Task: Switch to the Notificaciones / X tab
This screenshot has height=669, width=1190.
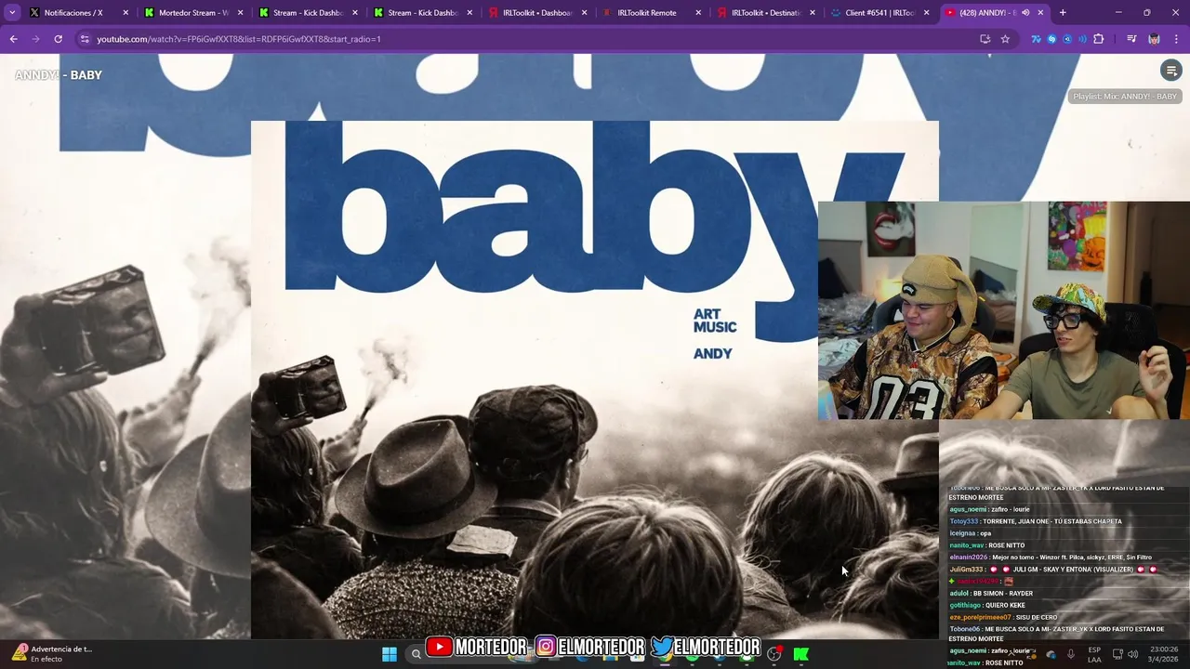Action: pos(79,13)
